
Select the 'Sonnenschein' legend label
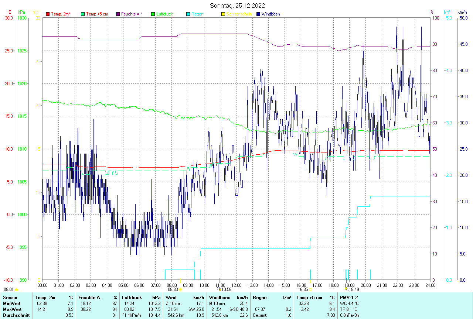pyautogui.click(x=239, y=14)
